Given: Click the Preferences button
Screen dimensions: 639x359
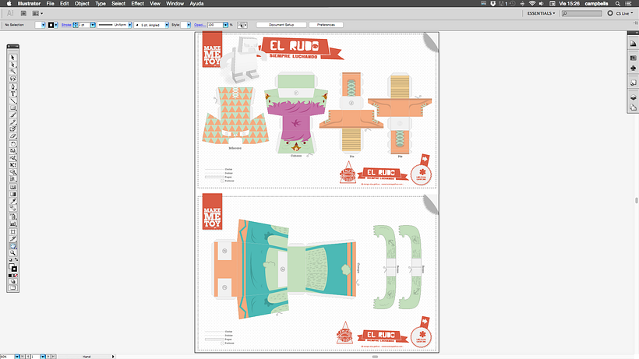Looking at the screenshot, I should click(x=326, y=25).
